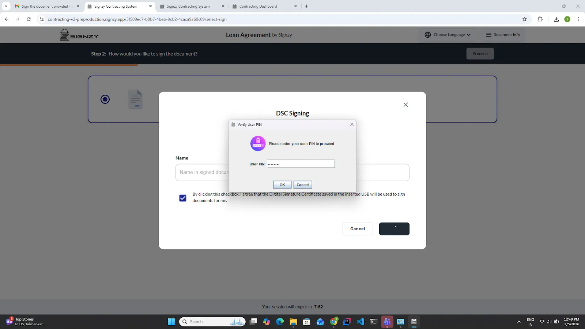This screenshot has width=585, height=329.
Task: Close the Gmail tab
Action: tap(78, 6)
